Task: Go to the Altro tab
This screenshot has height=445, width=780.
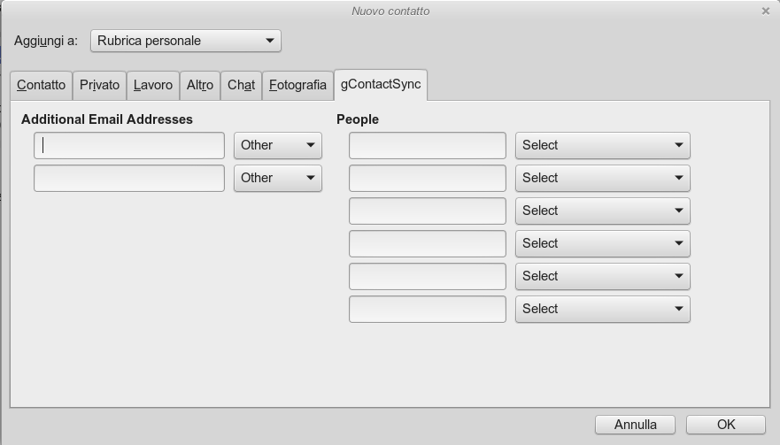Action: coord(200,86)
